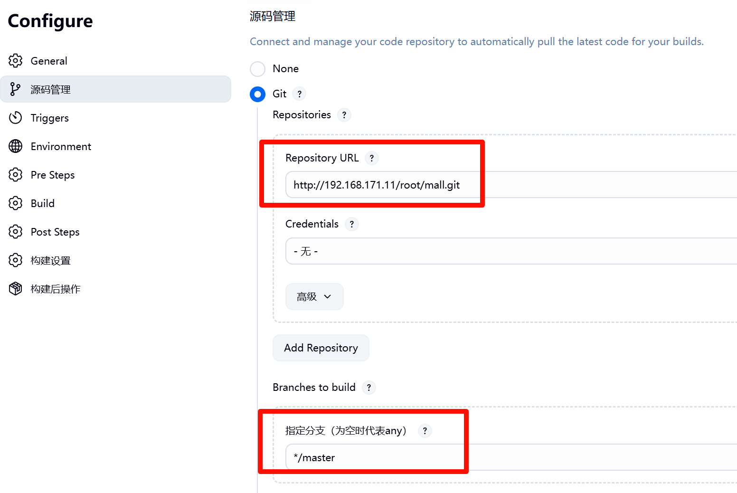The width and height of the screenshot is (737, 493).
Task: Click the 源码管理 branch icon in sidebar
Action: (16, 89)
